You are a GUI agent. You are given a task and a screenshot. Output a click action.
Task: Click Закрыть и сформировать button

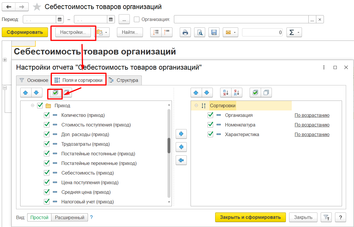pos(251,217)
